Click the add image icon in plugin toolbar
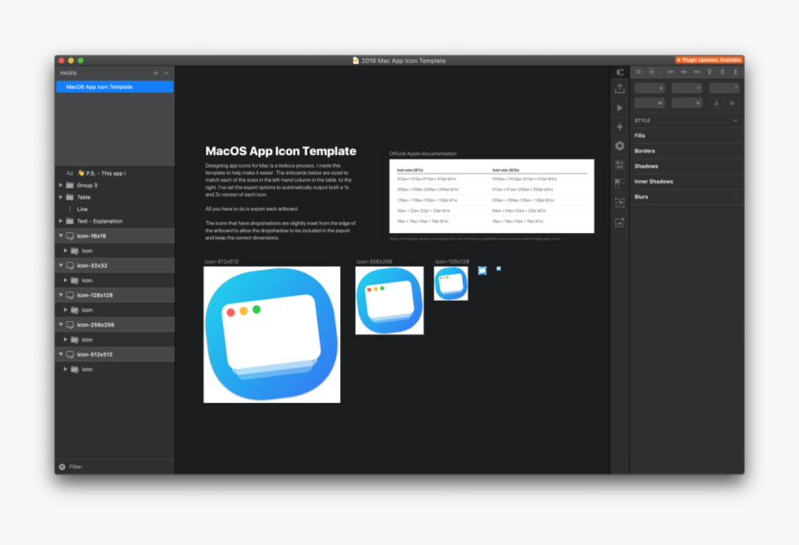 pos(620,223)
